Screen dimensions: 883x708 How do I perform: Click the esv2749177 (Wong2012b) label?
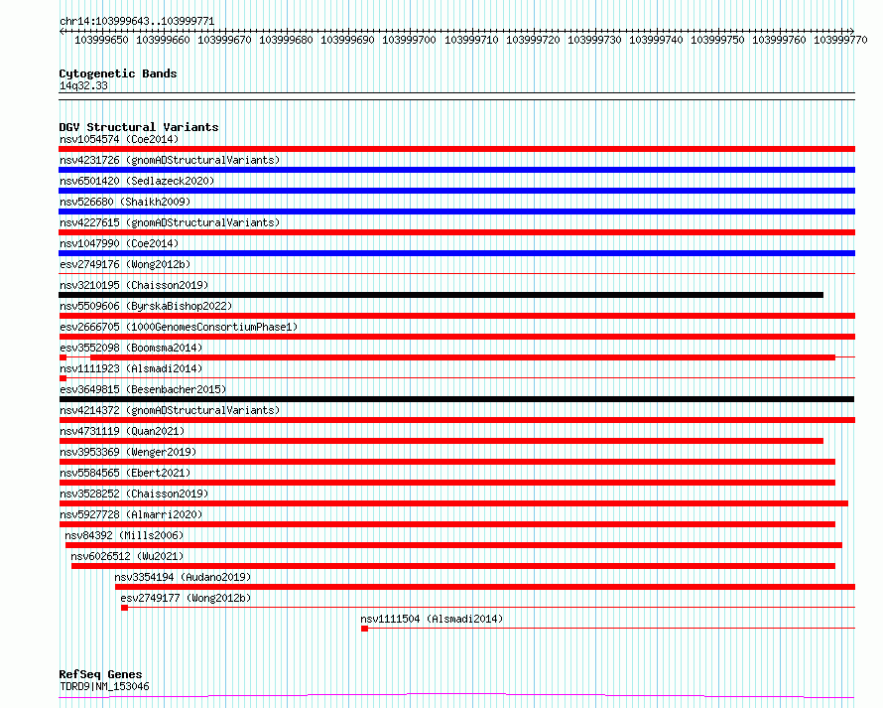tap(186, 598)
